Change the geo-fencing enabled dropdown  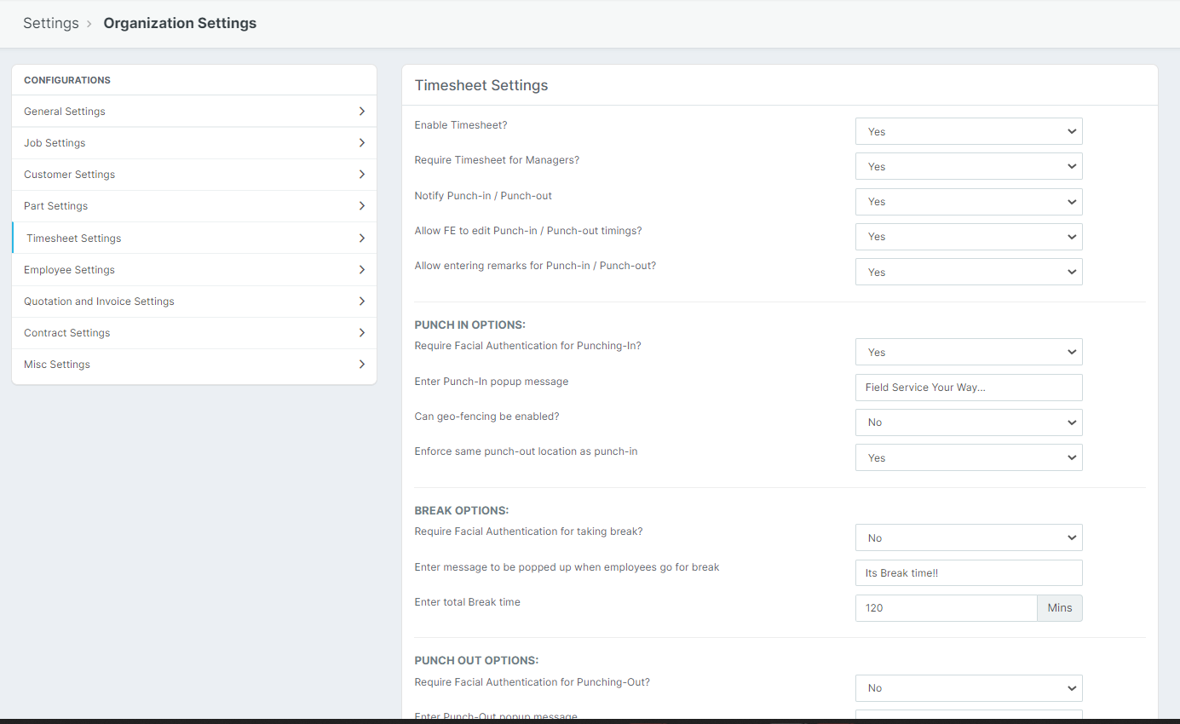click(x=968, y=422)
